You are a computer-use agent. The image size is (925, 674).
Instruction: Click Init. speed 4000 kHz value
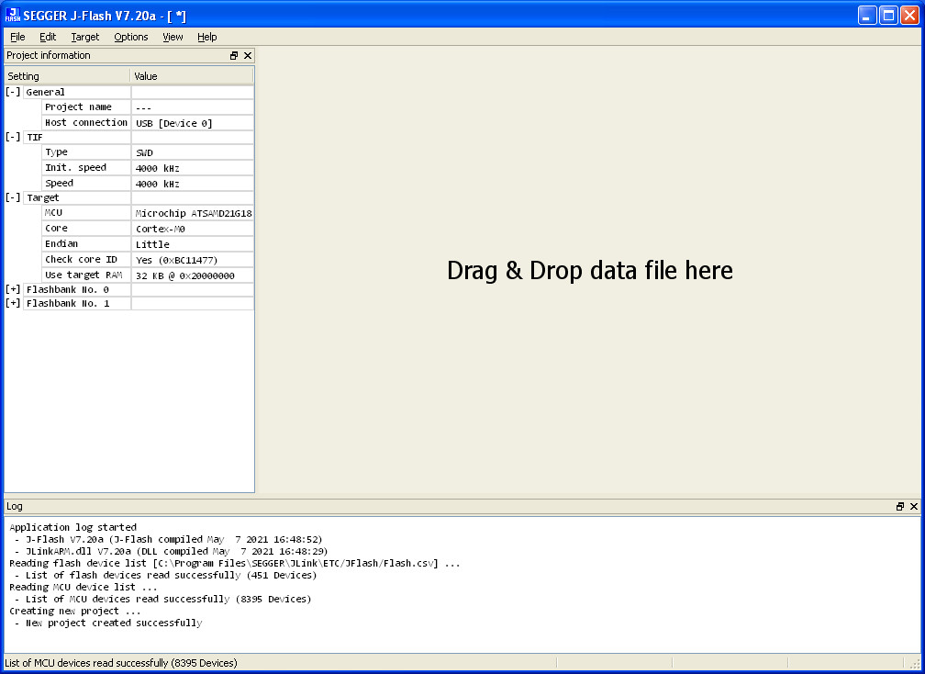click(193, 168)
